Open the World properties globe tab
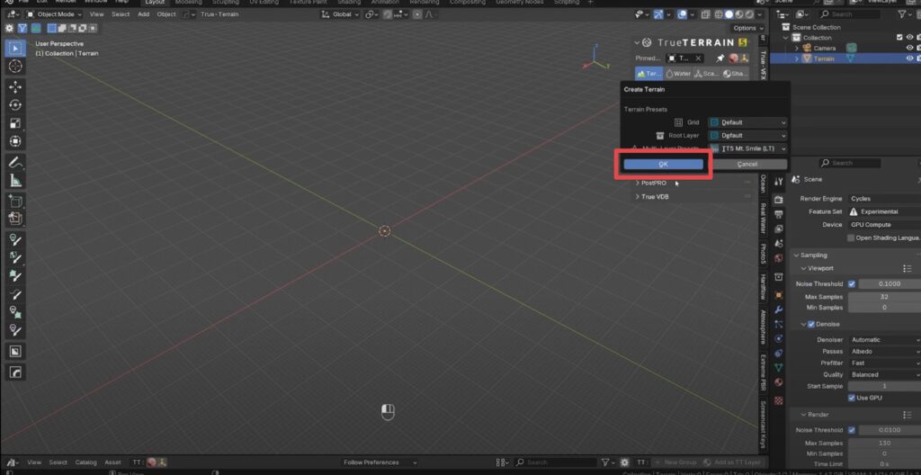921x475 pixels. click(778, 258)
